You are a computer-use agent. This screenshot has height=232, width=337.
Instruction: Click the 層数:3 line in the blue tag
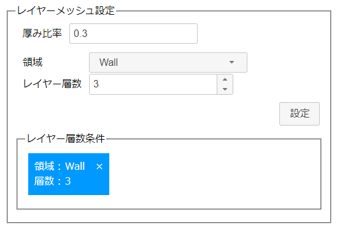pos(52,181)
